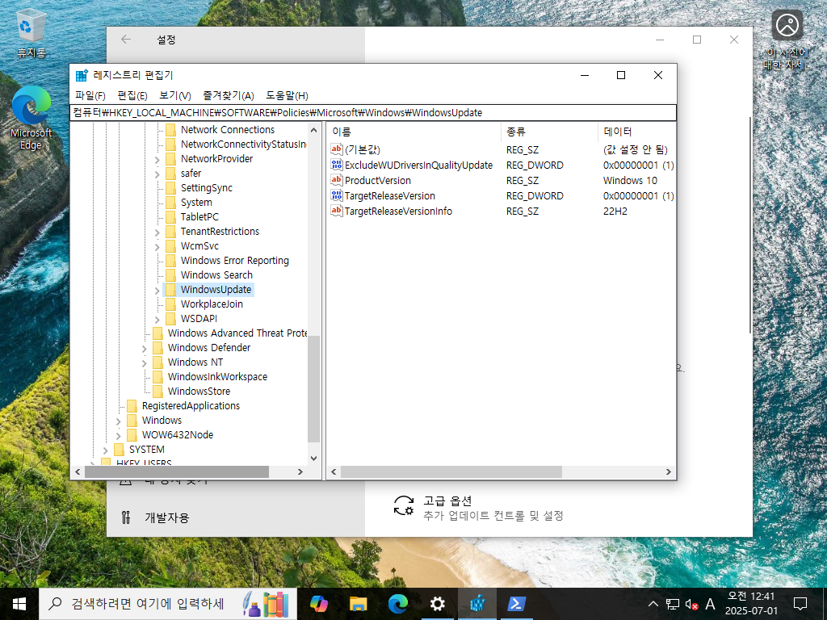Click the 22H2 data value
Viewport: 827px width, 620px height.
tap(615, 211)
